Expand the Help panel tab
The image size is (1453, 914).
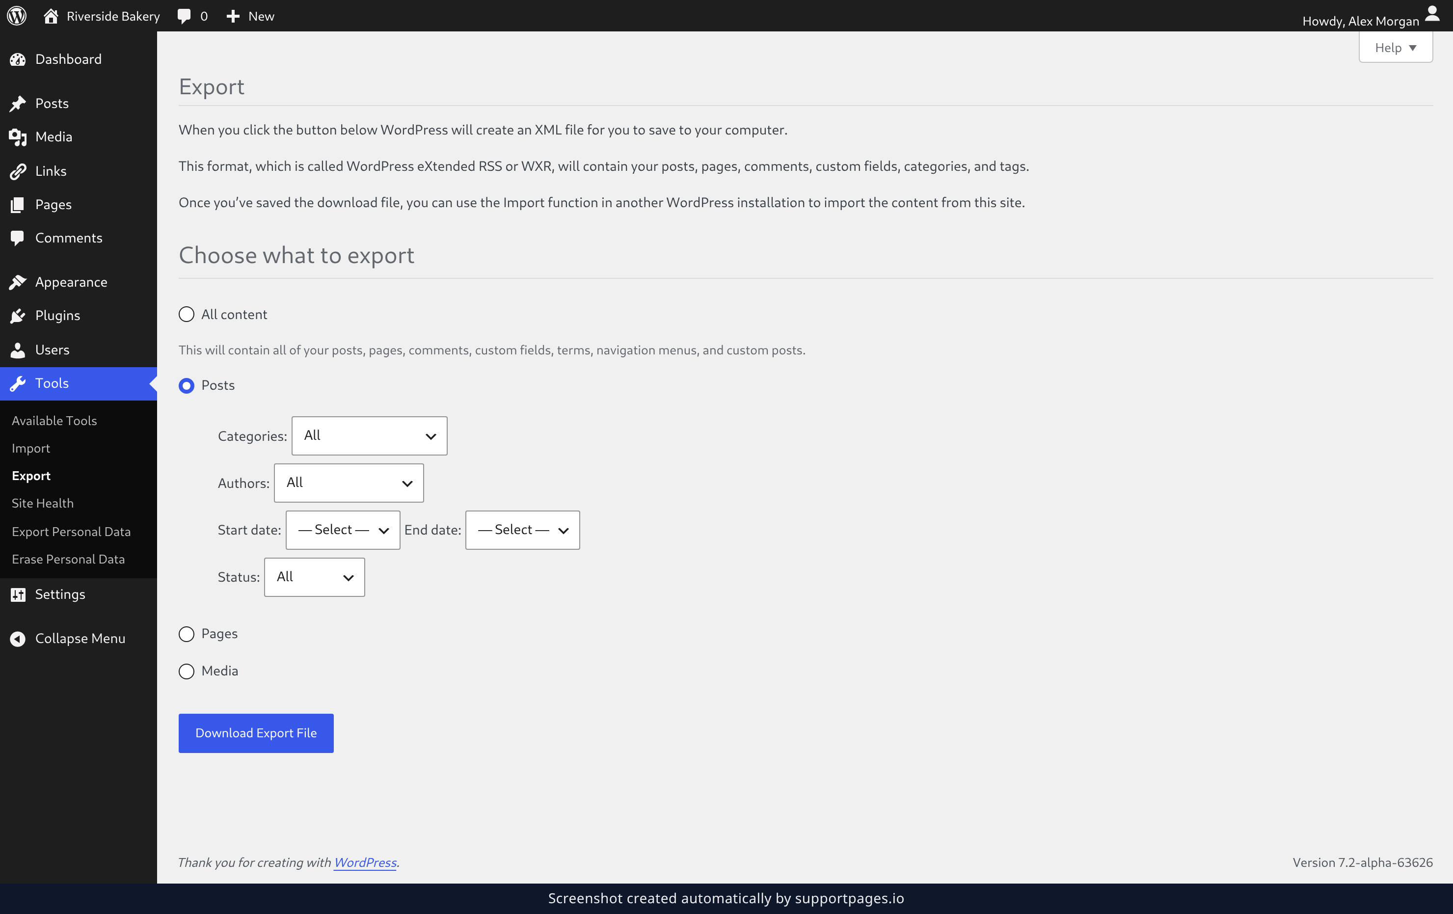point(1395,48)
